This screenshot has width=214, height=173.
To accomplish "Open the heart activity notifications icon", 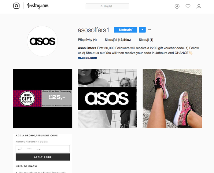I will (188, 6).
